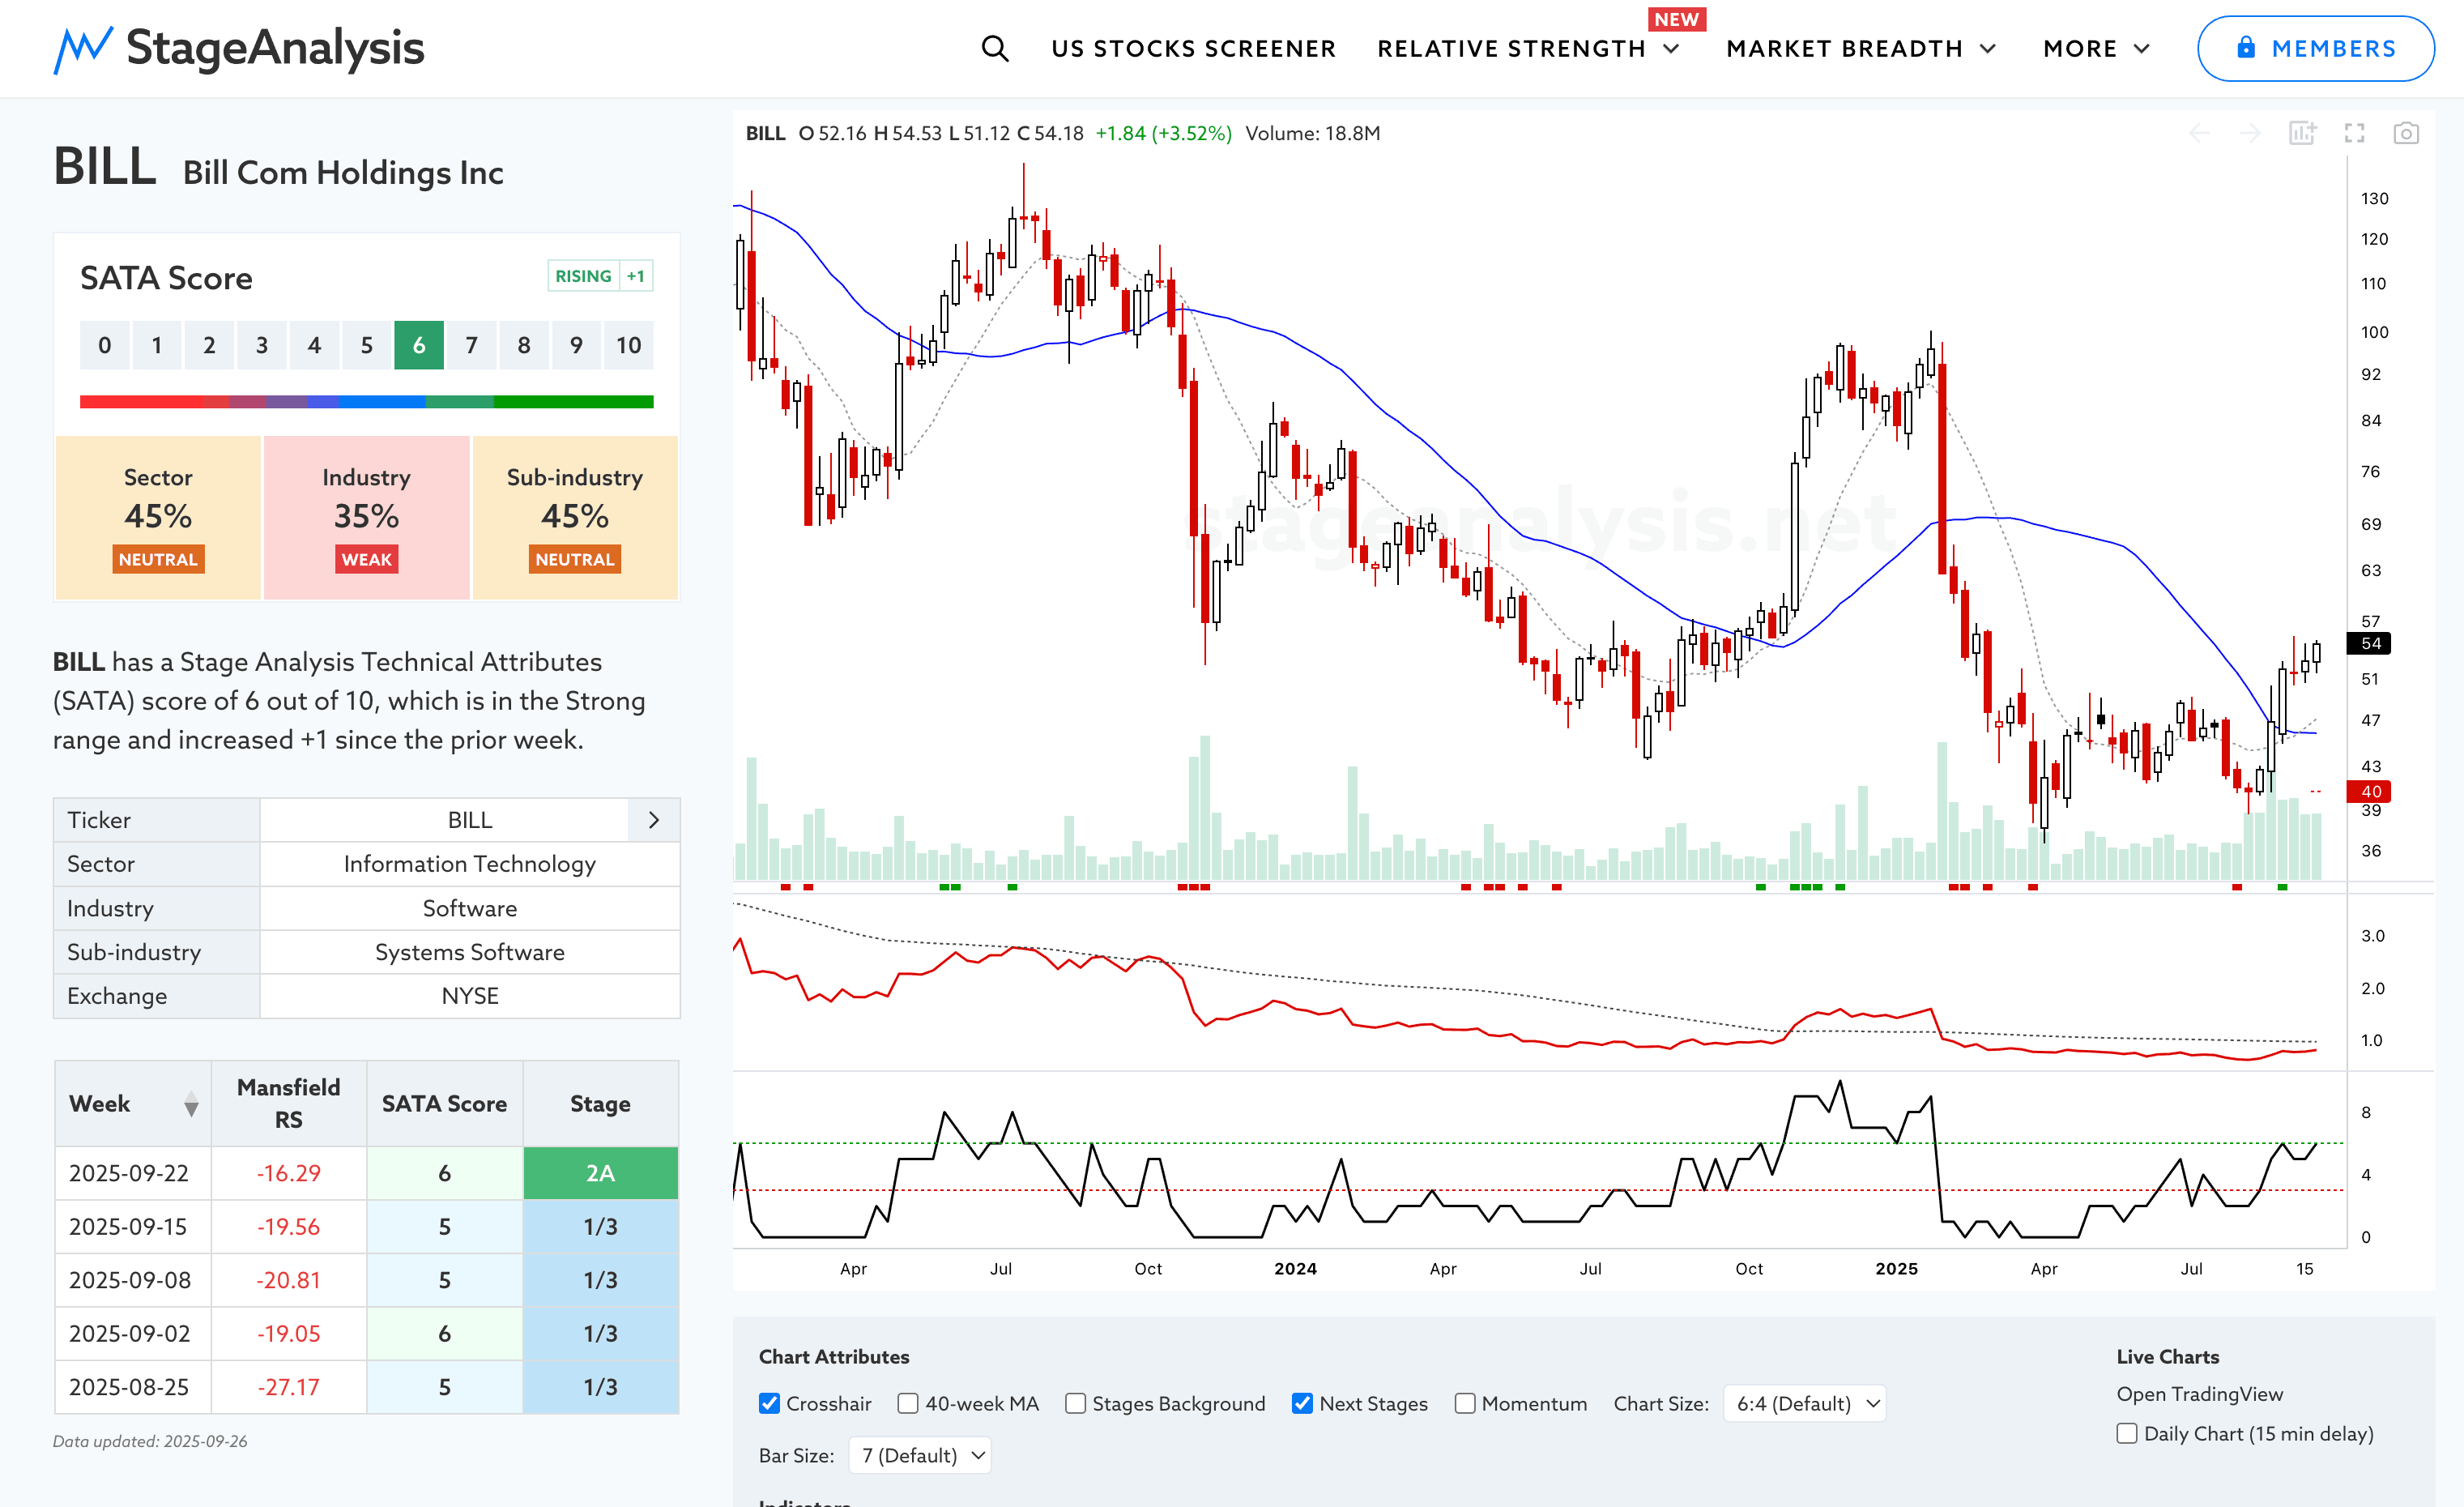Toggle the Crosshair checkbox
The height and width of the screenshot is (1507, 2464).
coord(769,1403)
